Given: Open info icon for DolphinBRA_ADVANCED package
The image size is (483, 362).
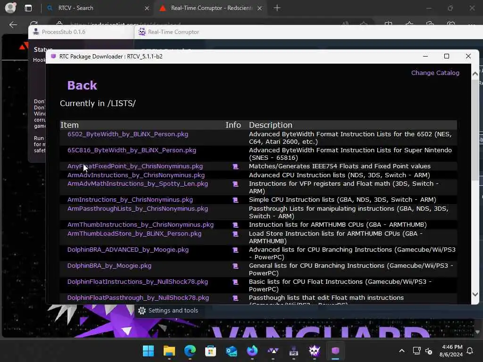Looking at the screenshot, I should [x=235, y=250].
